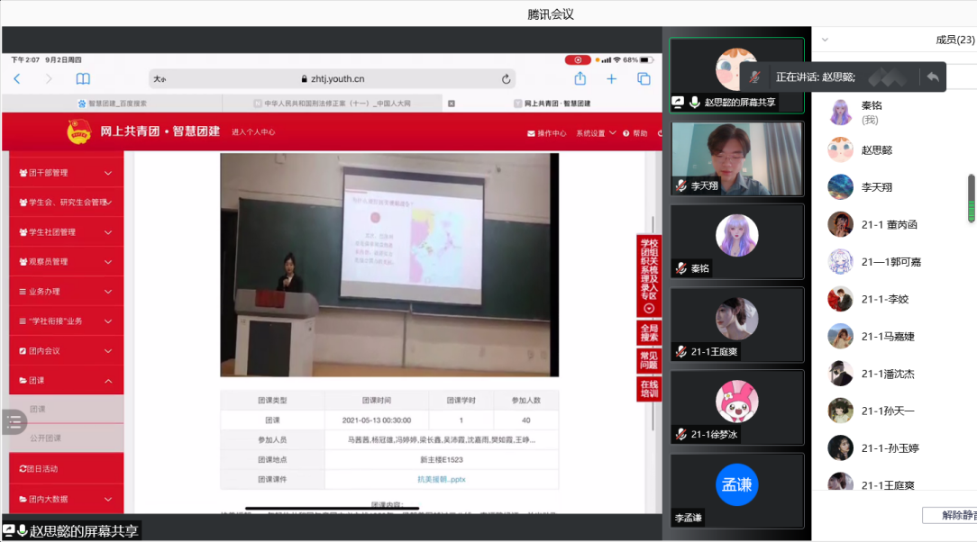Screen dimensions: 977x542
Task: Click the Safari back arrow
Action: [17, 79]
